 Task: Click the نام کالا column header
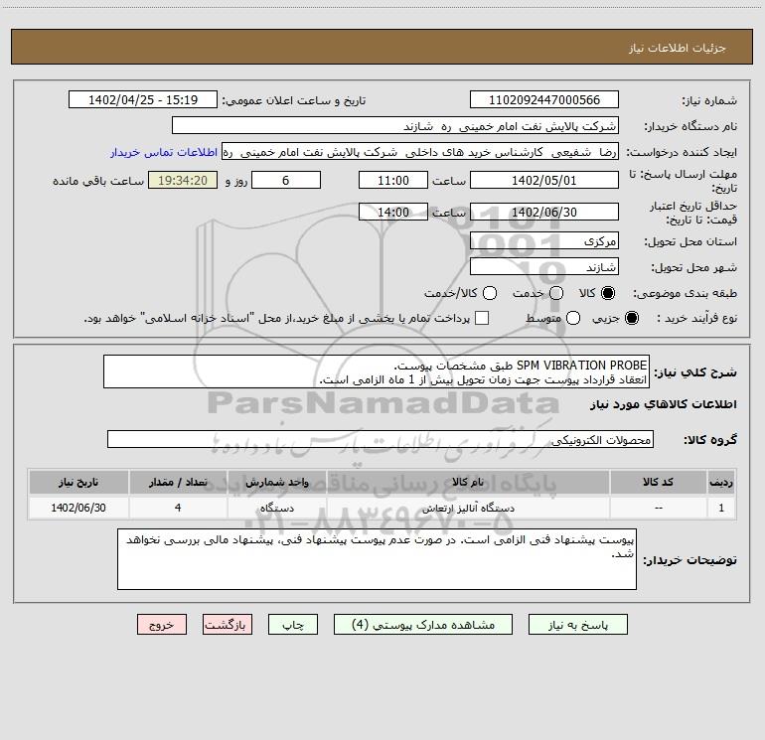tap(468, 482)
